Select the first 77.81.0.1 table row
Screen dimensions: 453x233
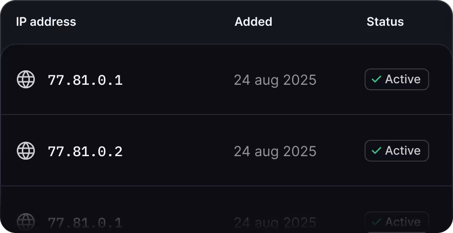(x=226, y=79)
